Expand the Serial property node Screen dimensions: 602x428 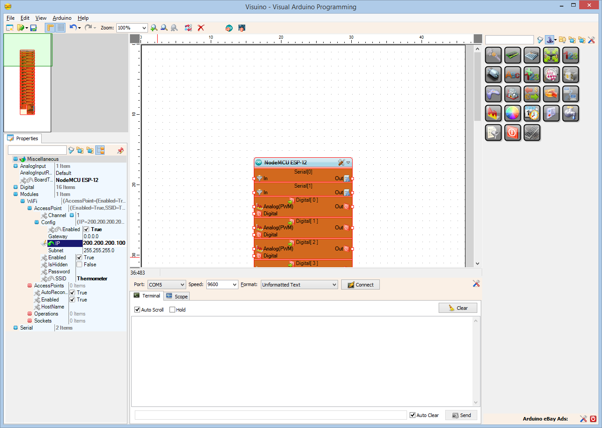(x=16, y=328)
